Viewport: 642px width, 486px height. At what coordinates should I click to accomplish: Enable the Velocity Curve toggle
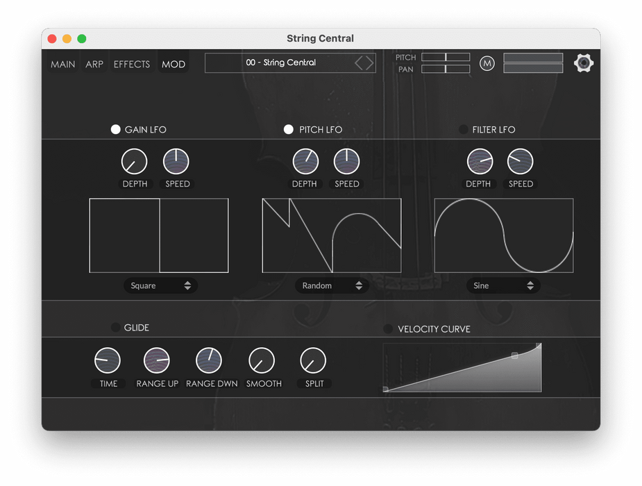point(388,329)
